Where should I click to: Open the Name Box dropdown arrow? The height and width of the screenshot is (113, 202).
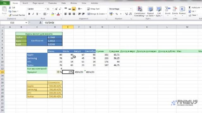(26, 23)
